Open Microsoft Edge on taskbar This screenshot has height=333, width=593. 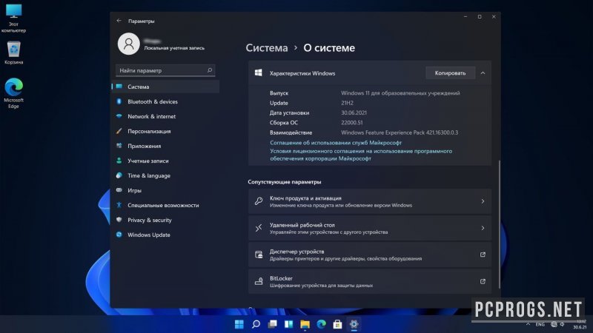321,324
